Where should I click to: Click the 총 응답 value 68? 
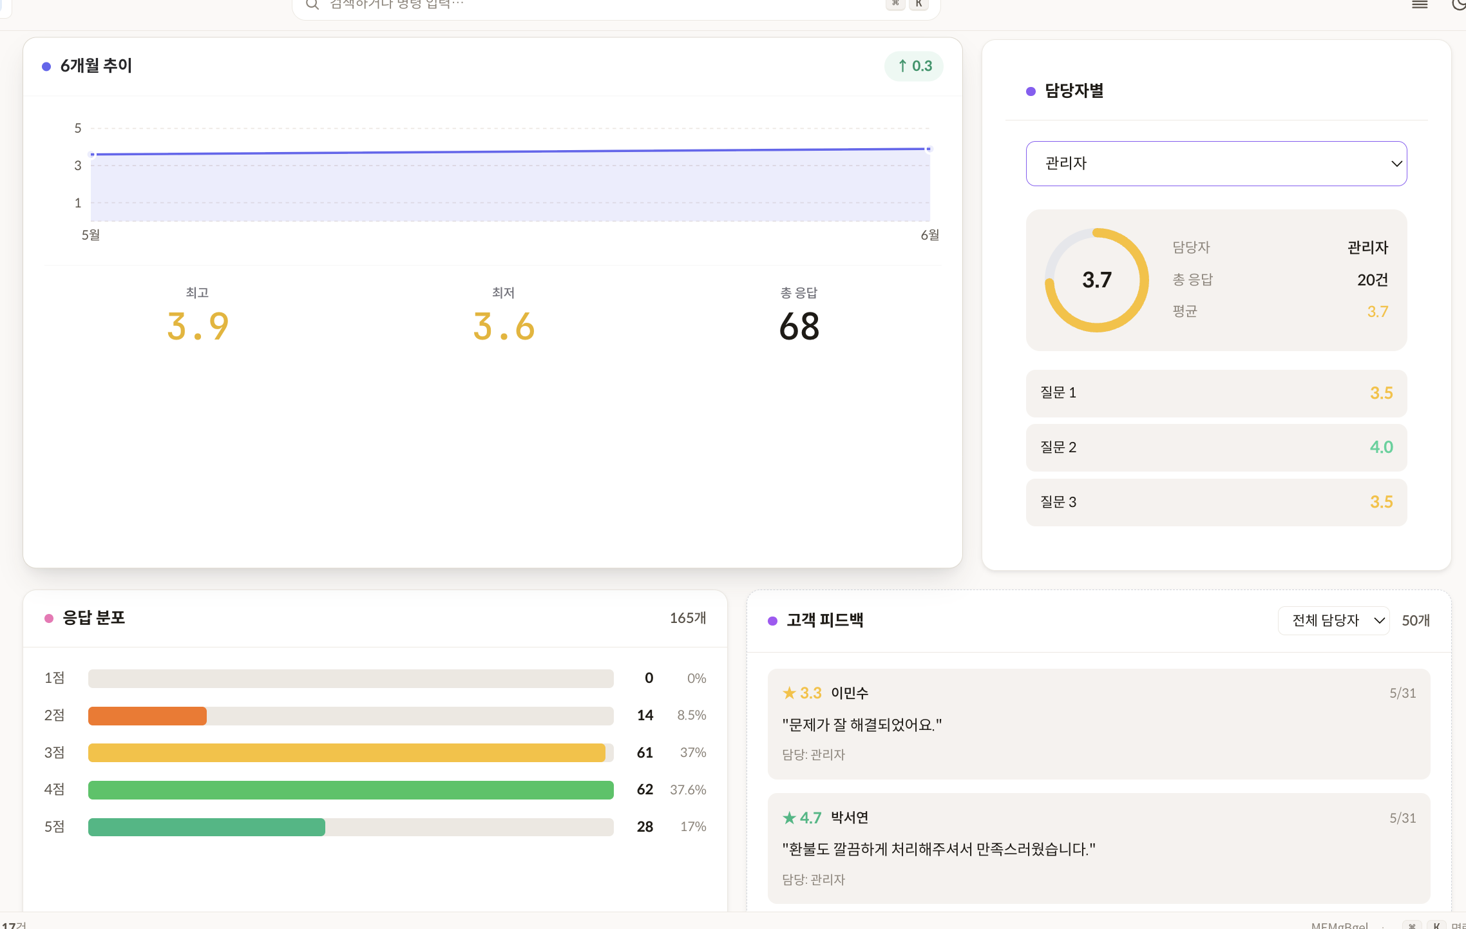[x=799, y=327]
